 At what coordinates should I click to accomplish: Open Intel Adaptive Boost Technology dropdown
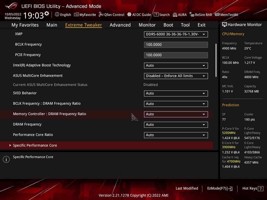tap(176, 65)
